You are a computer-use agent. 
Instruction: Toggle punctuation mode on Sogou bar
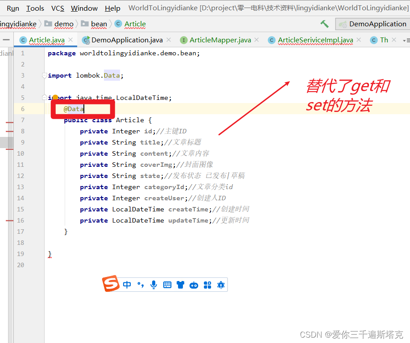click(141, 285)
